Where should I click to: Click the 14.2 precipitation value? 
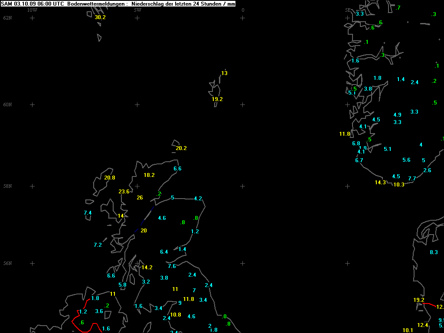click(x=147, y=268)
